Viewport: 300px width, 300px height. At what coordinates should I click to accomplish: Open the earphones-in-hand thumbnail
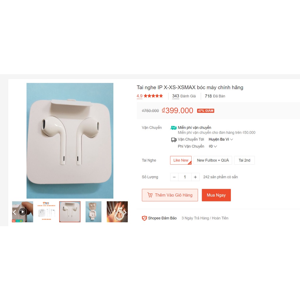point(117,212)
